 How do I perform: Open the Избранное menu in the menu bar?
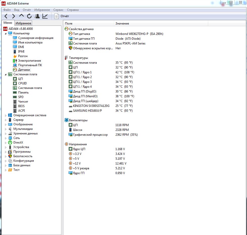point(42,10)
